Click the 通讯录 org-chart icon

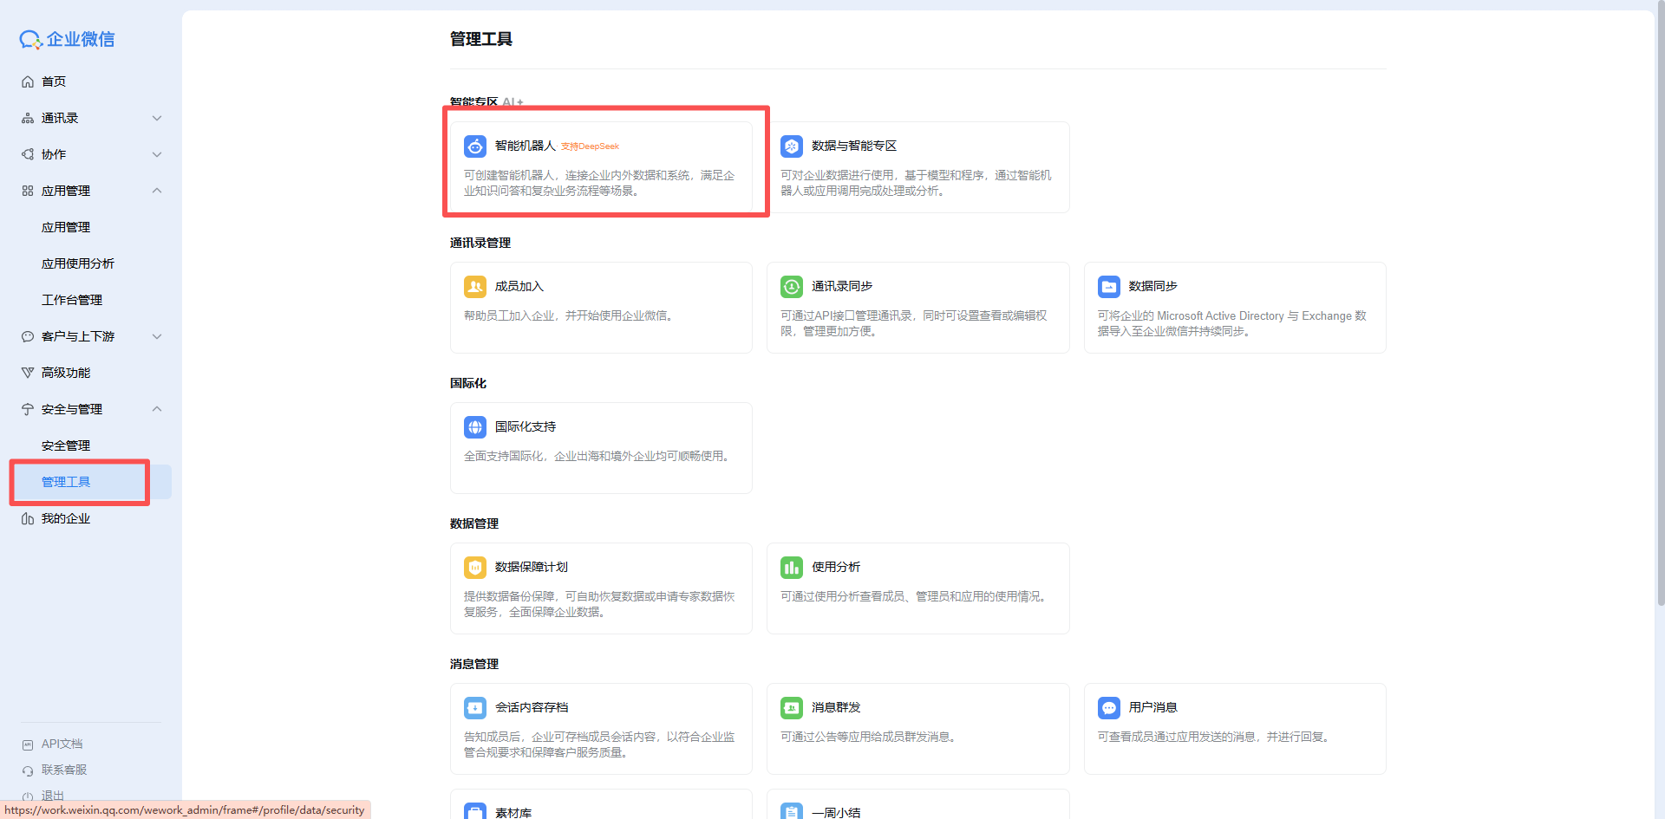[x=28, y=118]
